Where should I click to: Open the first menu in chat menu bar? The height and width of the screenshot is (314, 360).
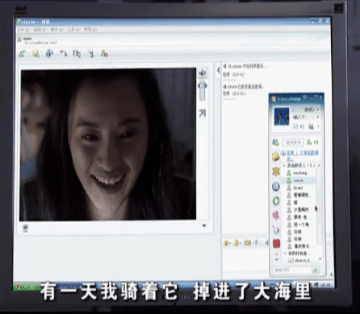24,29
